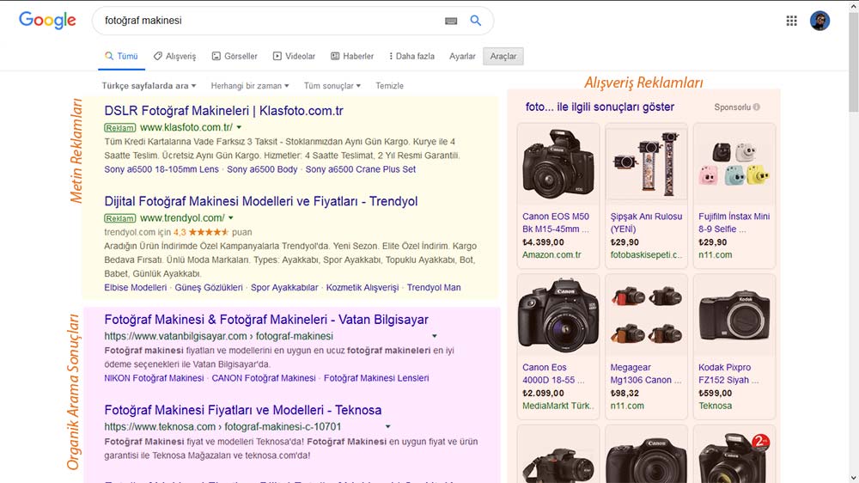Open the on-screen keyboard icon in search box
The height and width of the screenshot is (483, 859).
point(451,21)
